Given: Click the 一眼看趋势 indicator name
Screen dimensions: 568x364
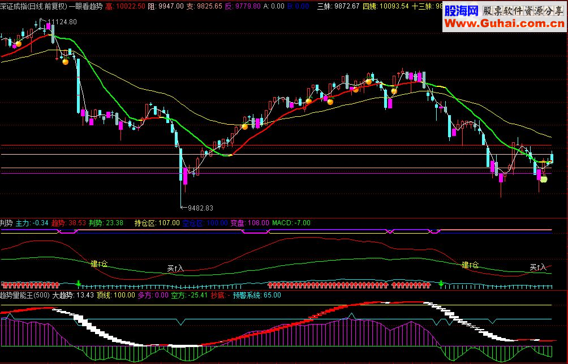Looking at the screenshot, I should pyautogui.click(x=85, y=6).
